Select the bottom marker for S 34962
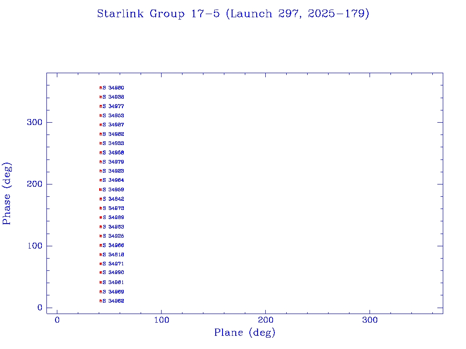466x349 pixels. (x=101, y=301)
